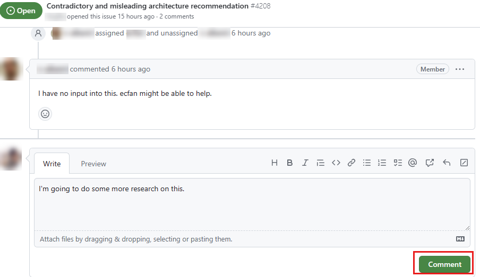
Task: Click the commenter avatar beside the Member comment
Action: point(11,69)
